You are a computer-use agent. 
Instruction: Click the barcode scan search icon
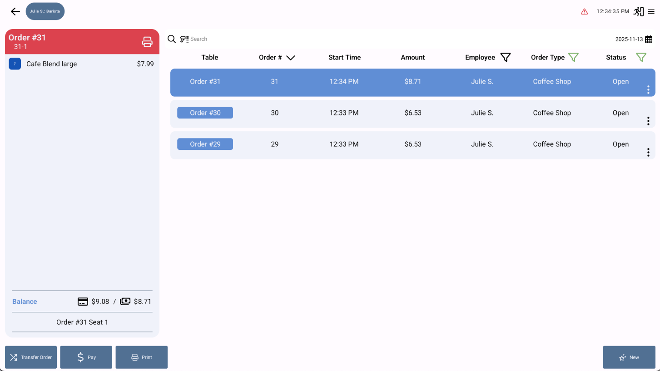click(x=184, y=39)
